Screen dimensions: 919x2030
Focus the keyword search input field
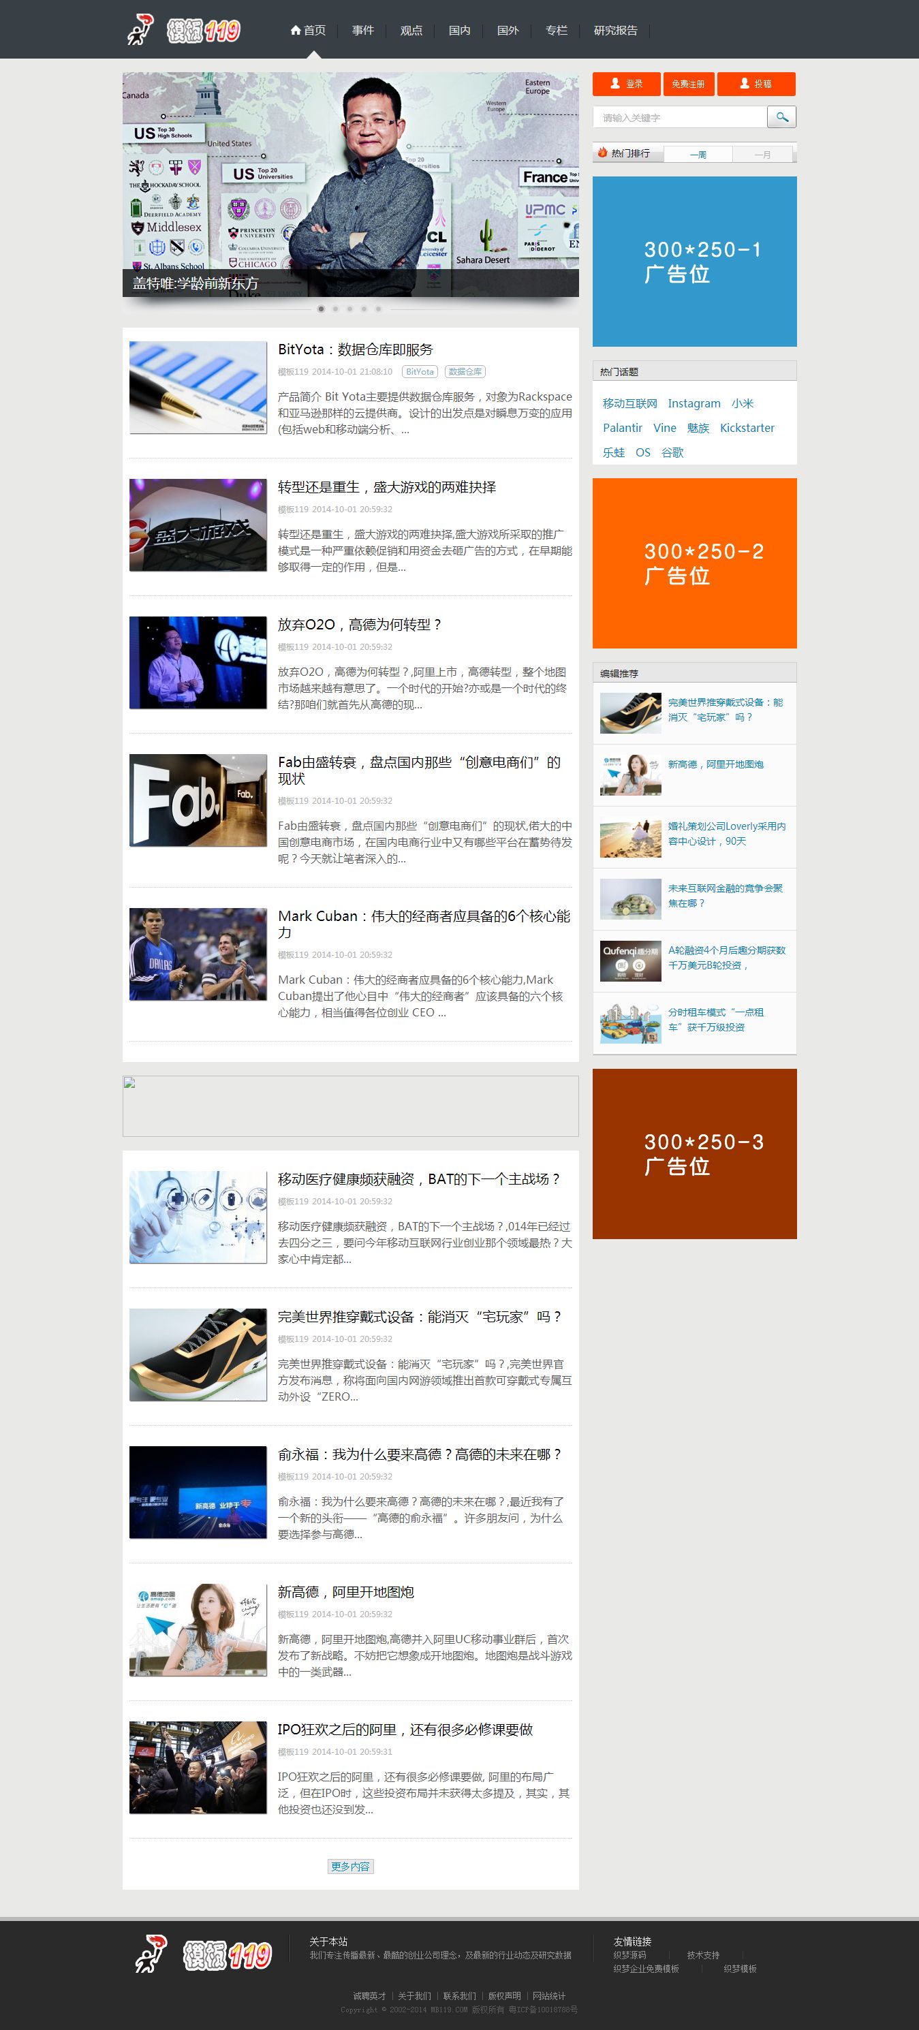tap(679, 117)
